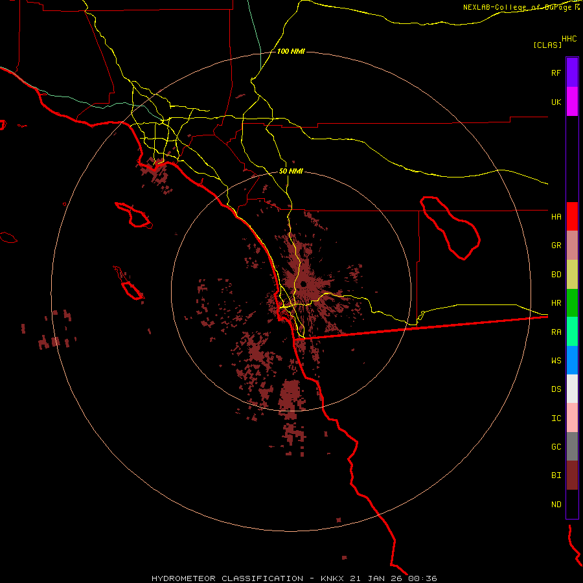This screenshot has height=583, width=583.
Task: Click the 'IC' legend label
Action: coord(556,418)
